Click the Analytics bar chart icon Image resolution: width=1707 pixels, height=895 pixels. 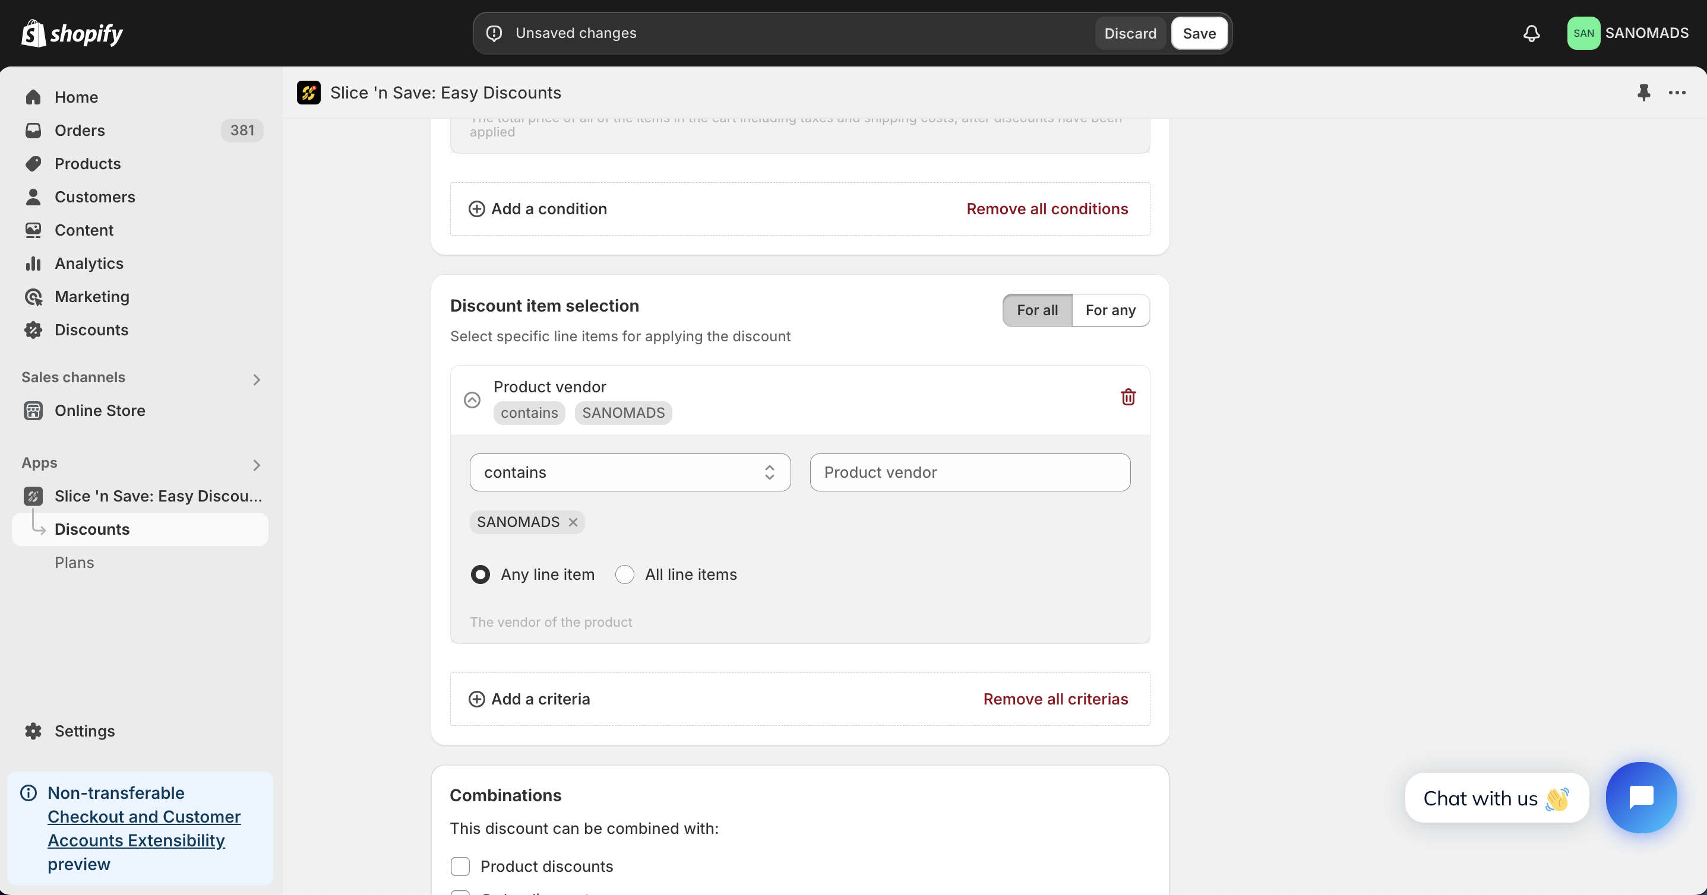point(33,264)
